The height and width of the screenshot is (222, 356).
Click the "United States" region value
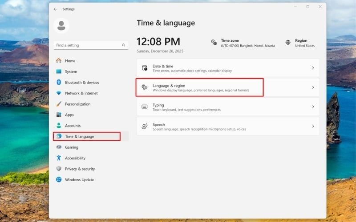[x=305, y=46]
